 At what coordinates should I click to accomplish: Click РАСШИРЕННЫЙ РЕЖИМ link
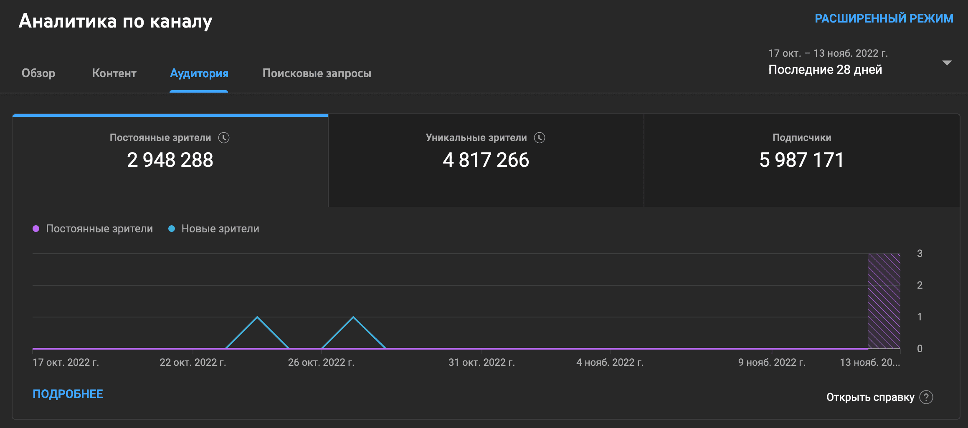coord(884,18)
